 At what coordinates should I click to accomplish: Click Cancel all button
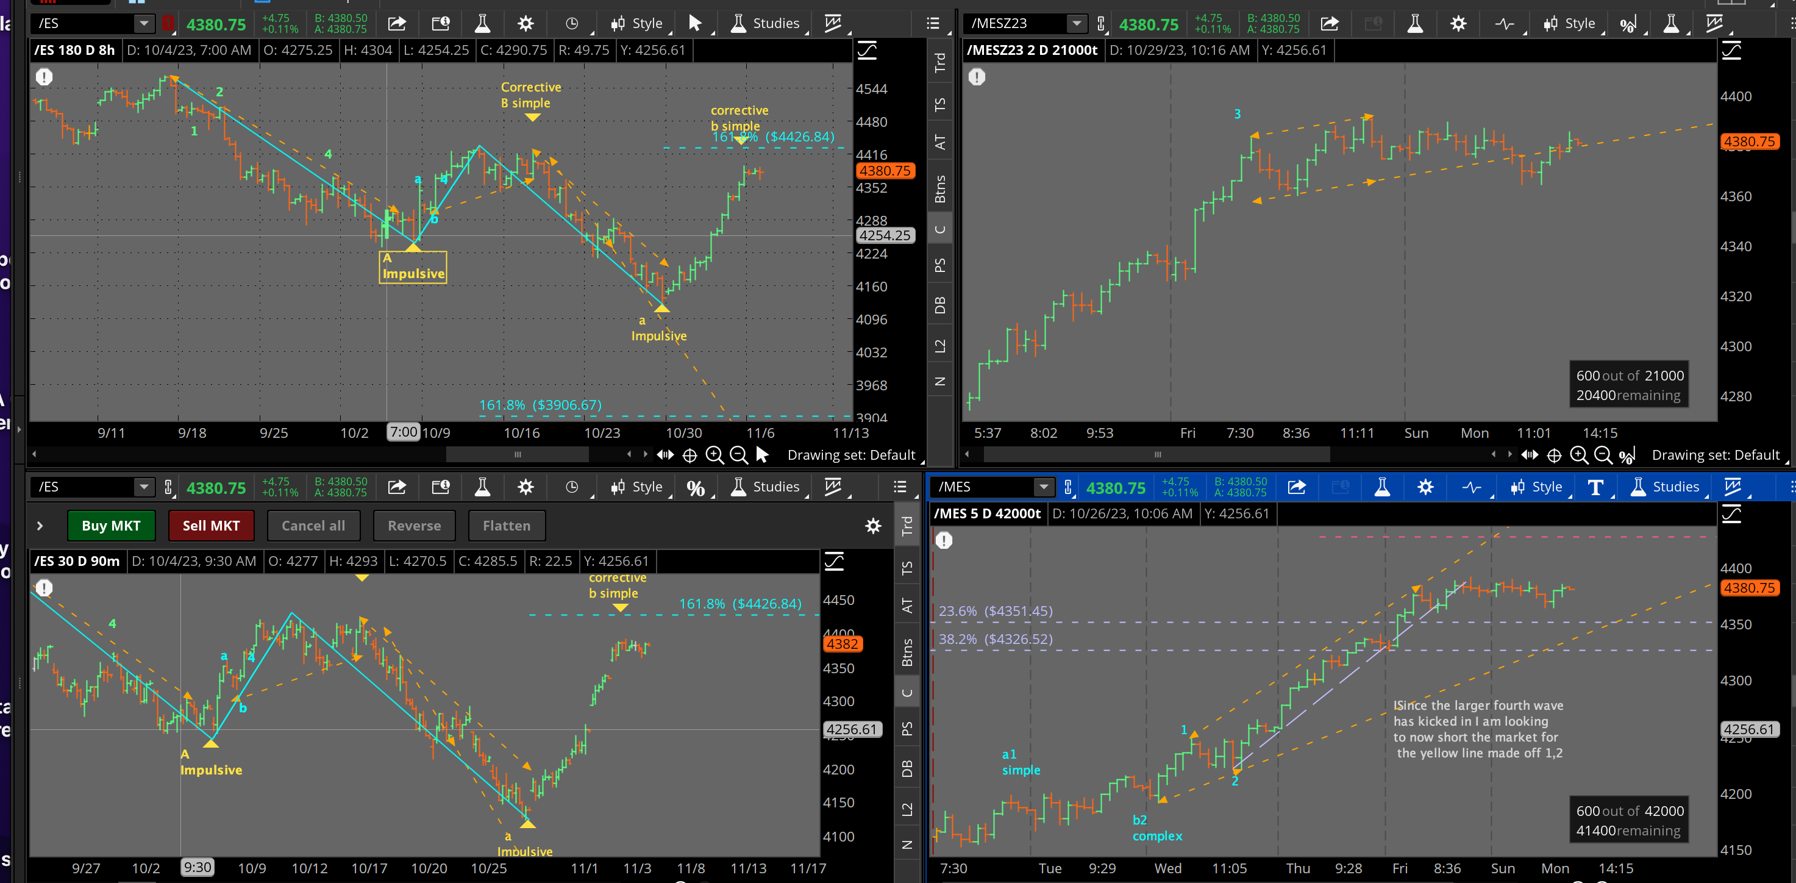314,526
